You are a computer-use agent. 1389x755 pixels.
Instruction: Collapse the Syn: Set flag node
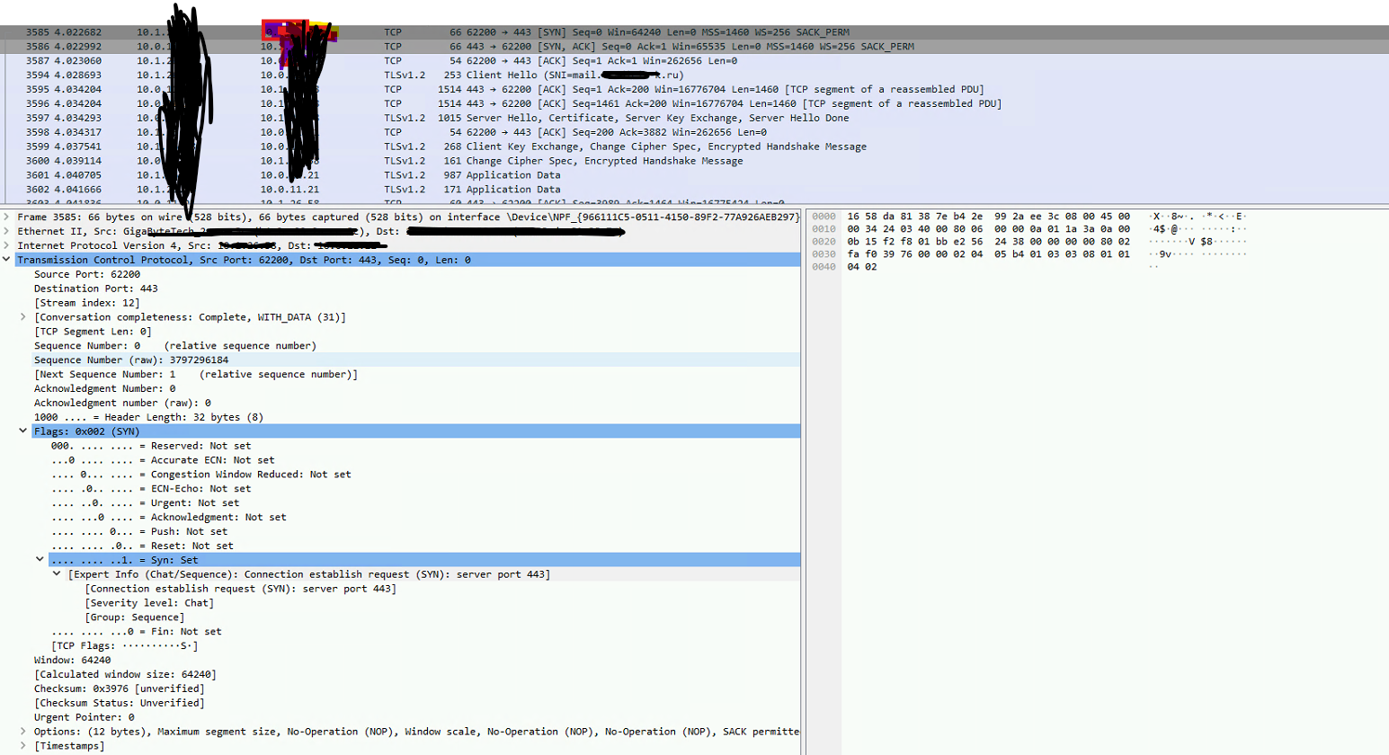click(x=40, y=560)
